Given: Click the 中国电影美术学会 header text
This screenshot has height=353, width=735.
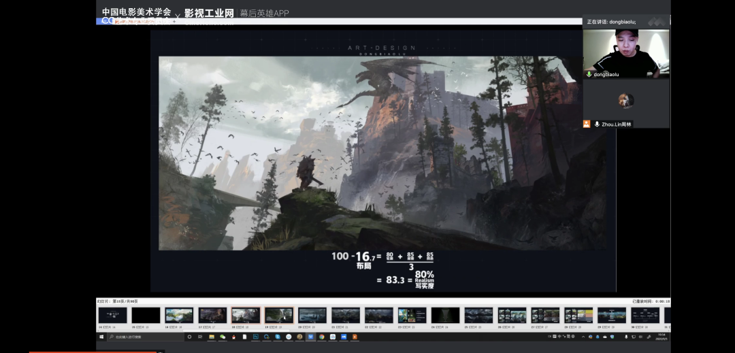Looking at the screenshot, I should (x=136, y=12).
